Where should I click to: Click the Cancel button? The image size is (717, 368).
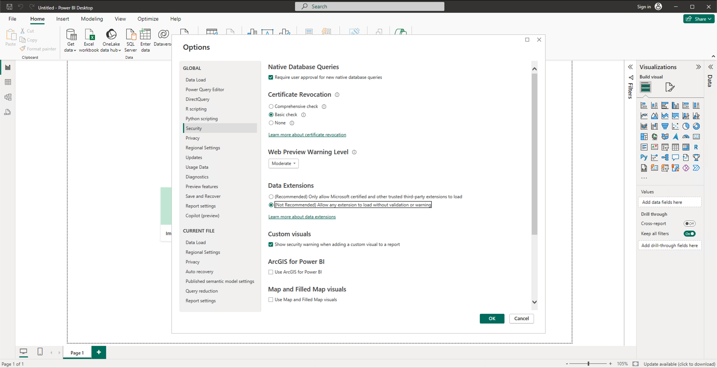[521, 319]
